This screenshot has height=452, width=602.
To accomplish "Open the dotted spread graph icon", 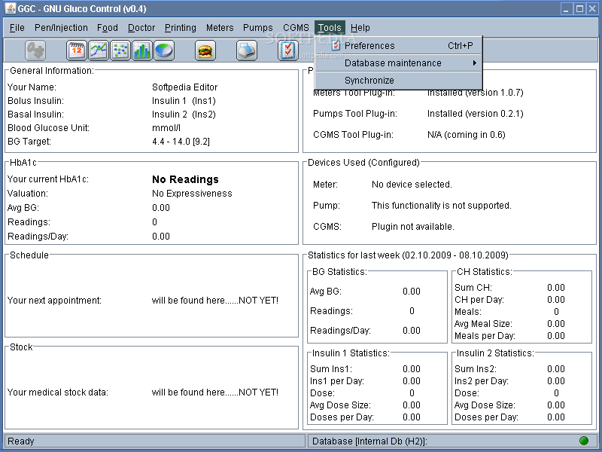I will (120, 50).
